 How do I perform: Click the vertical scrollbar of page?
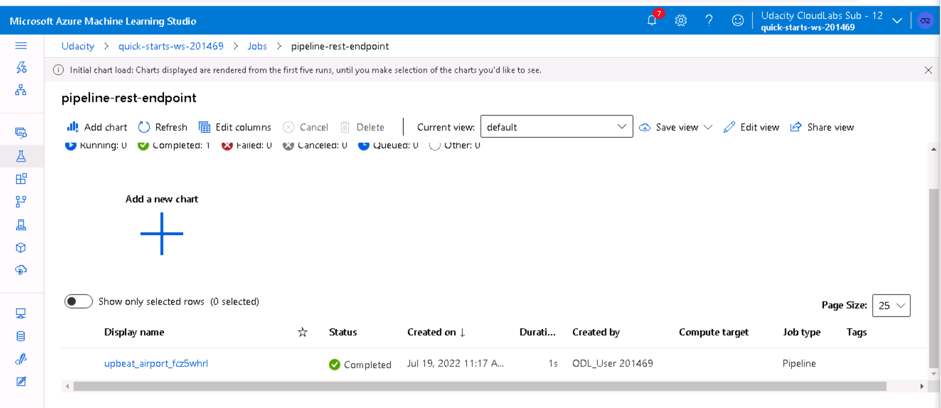point(934,278)
